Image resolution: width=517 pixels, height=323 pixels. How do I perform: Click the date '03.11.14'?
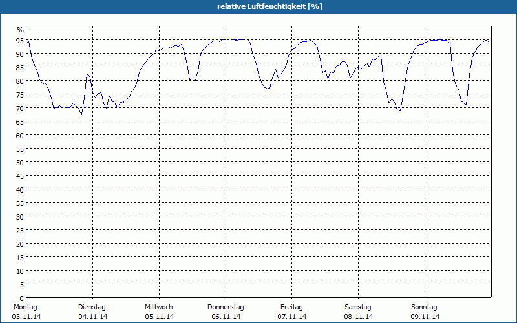click(26, 317)
